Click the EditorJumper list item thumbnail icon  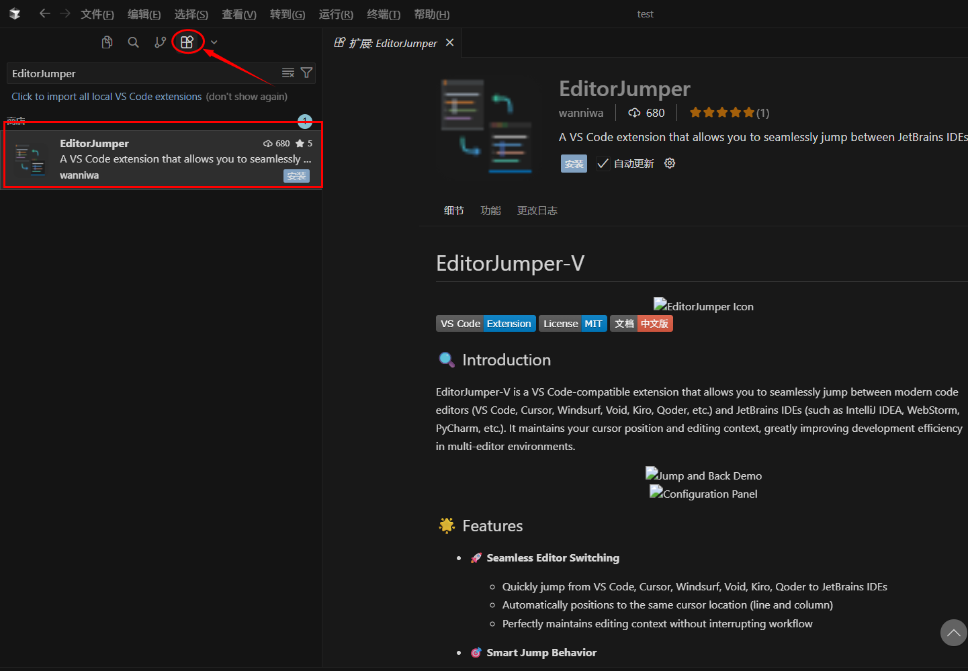30,160
